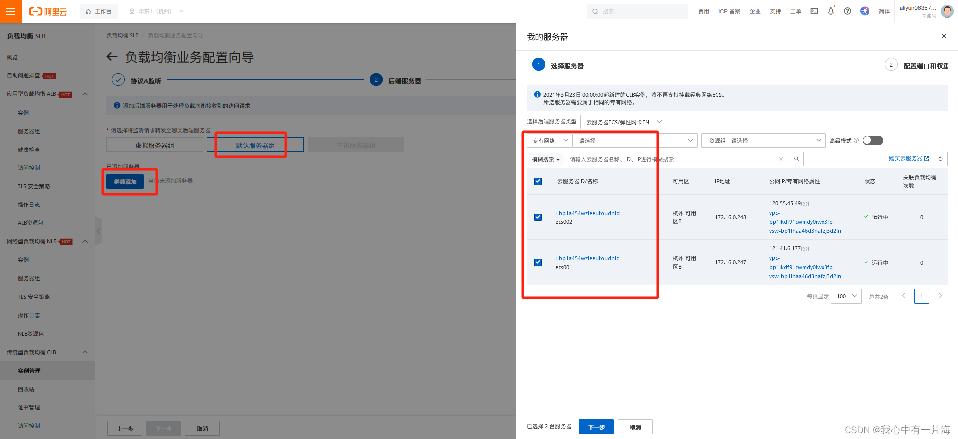
Task: Open 回收站 in the sidebar
Action: pos(26,389)
